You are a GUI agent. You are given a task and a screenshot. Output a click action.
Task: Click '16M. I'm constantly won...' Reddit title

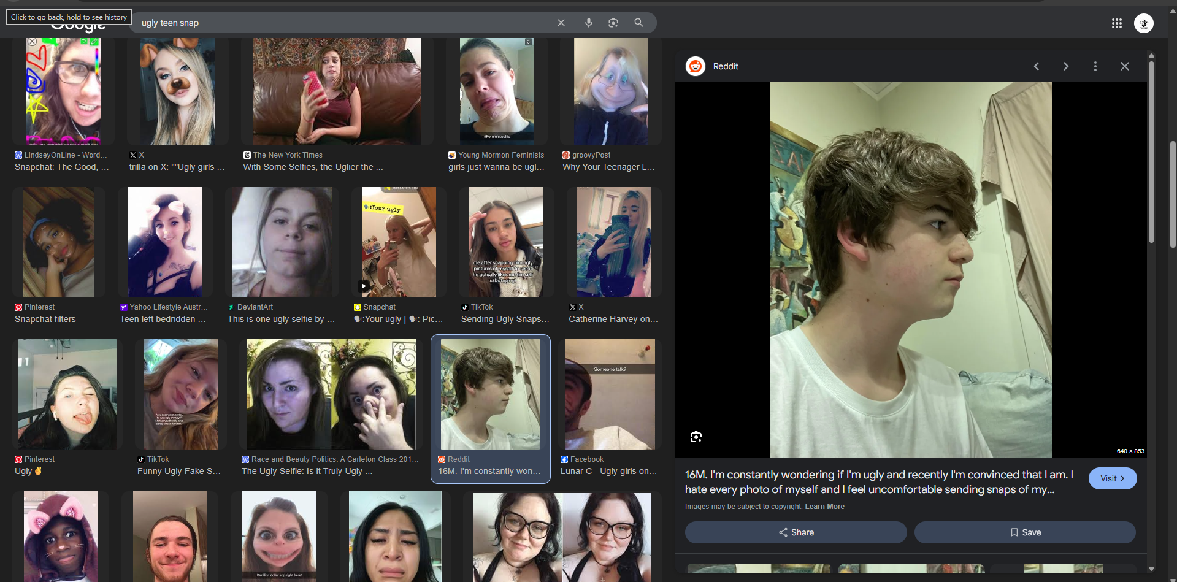point(489,471)
